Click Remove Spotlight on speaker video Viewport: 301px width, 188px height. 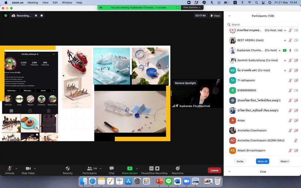point(185,83)
